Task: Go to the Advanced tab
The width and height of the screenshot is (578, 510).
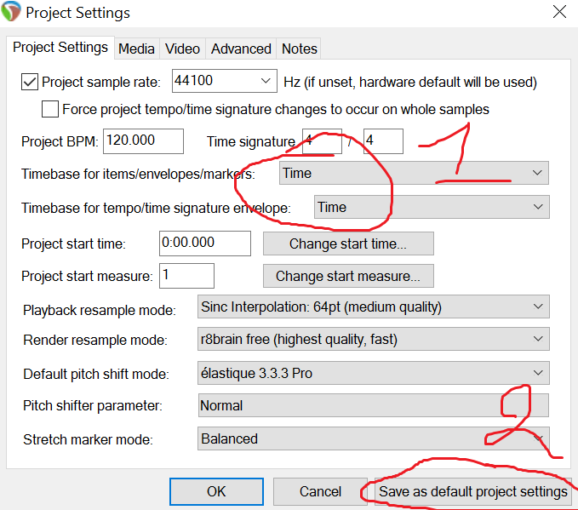Action: point(241,49)
